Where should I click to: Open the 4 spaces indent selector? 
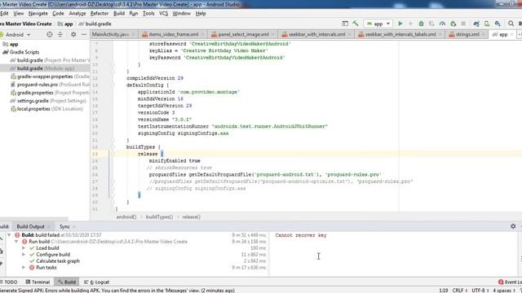504,291
